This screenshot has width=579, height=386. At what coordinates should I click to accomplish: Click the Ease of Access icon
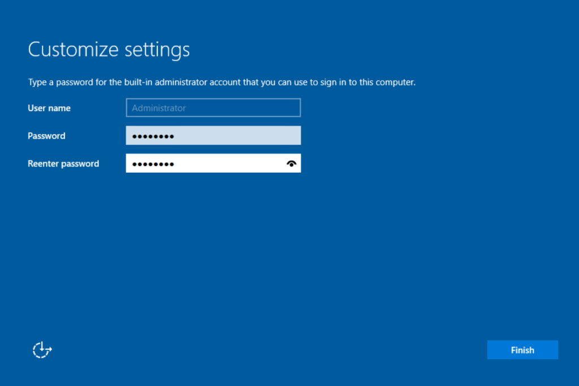point(42,350)
